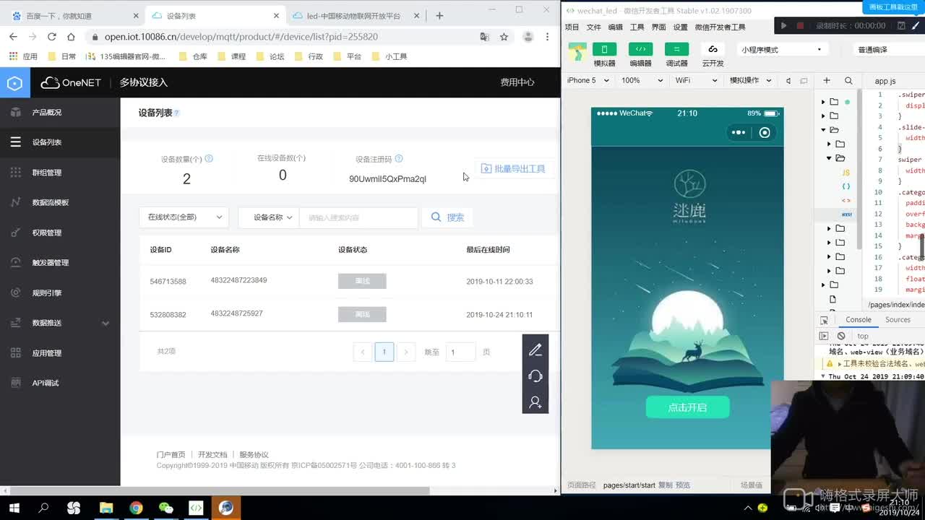Select 设备列表 in the OneNET sidebar

pos(46,142)
